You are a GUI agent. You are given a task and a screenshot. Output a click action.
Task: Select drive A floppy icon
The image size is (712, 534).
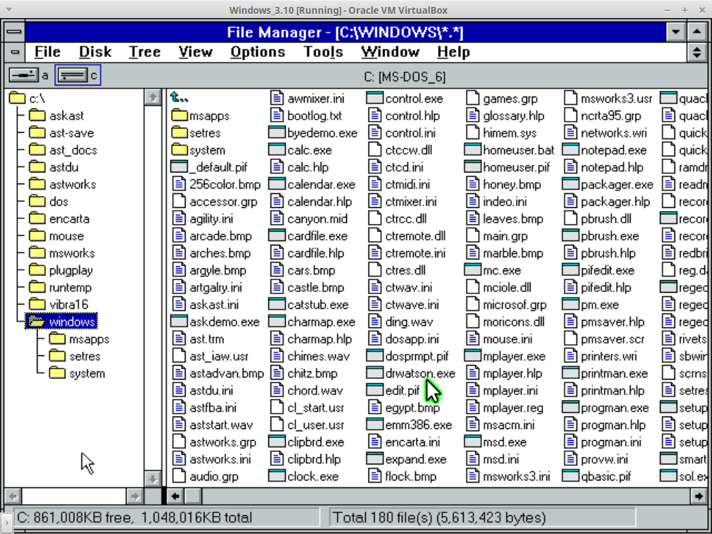pos(24,75)
